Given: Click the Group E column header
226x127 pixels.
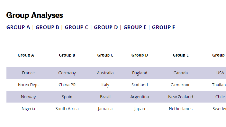Looking at the screenshot, I should pyautogui.click(x=180, y=55).
